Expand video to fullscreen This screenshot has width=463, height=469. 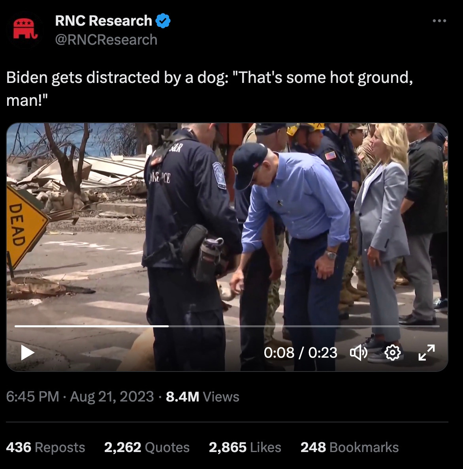[x=427, y=353]
